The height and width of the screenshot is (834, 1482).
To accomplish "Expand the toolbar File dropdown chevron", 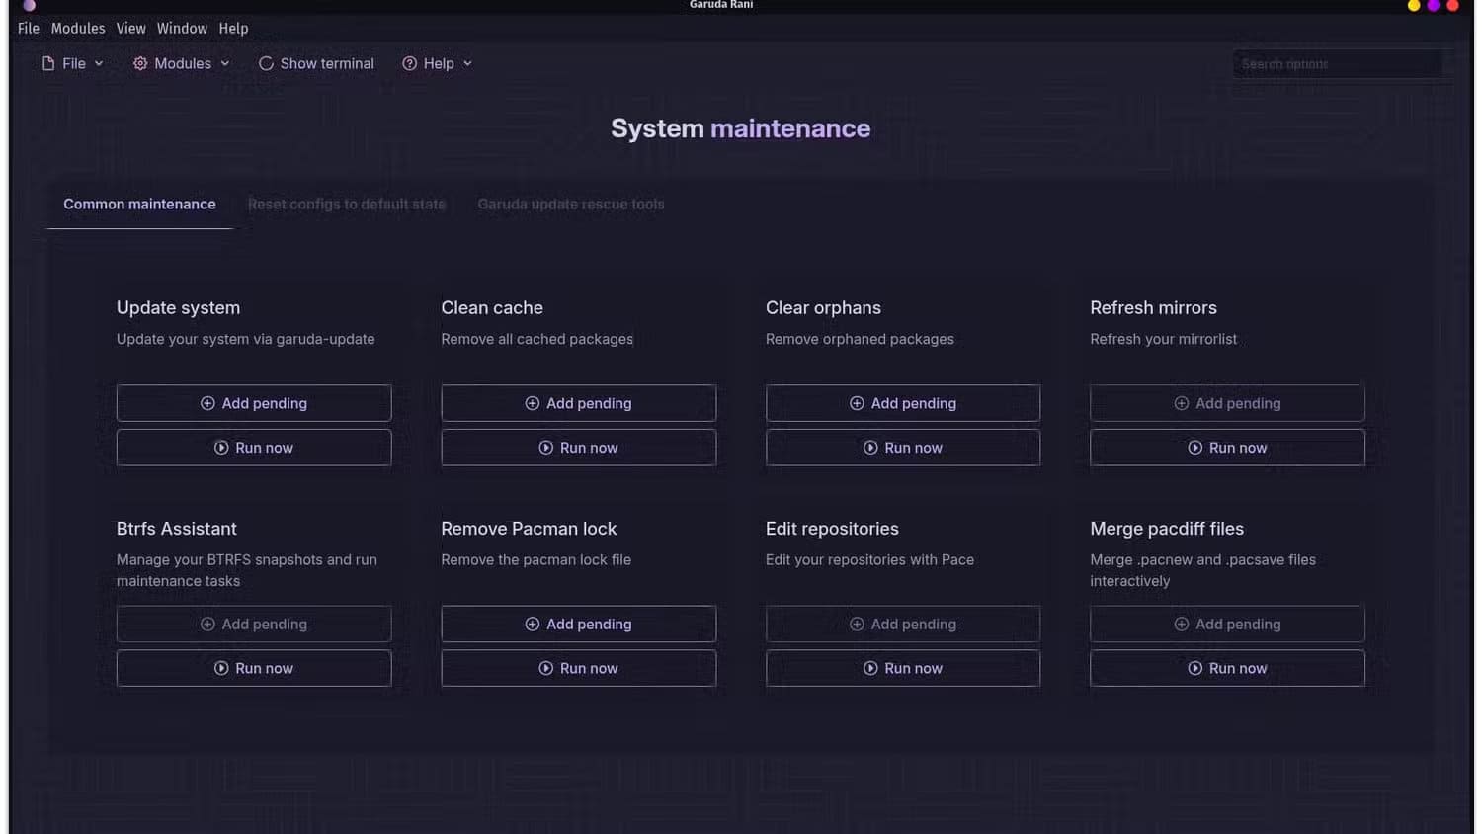I will click(x=99, y=63).
